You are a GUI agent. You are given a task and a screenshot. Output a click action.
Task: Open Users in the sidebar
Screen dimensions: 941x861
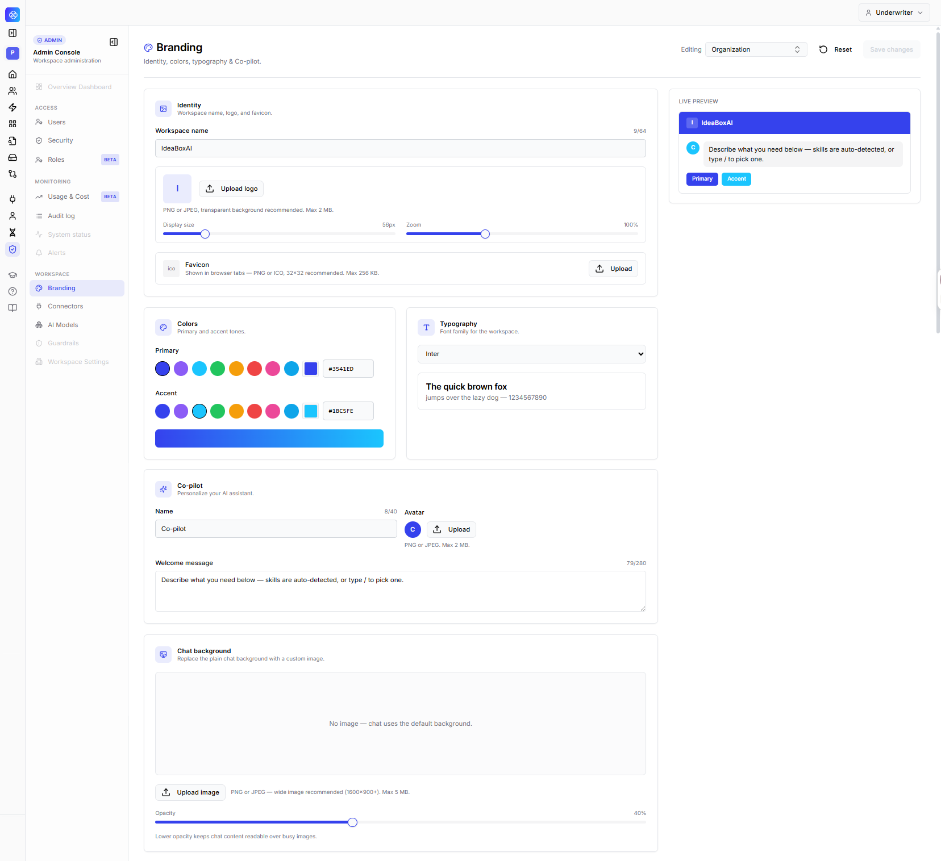click(x=77, y=122)
